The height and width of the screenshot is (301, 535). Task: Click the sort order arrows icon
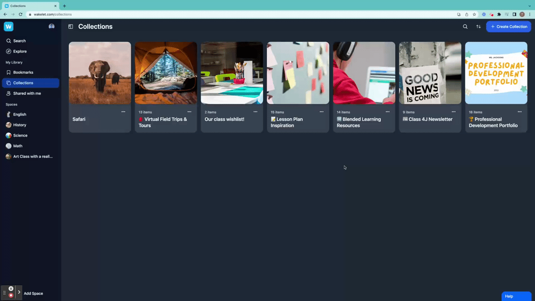[x=478, y=26]
